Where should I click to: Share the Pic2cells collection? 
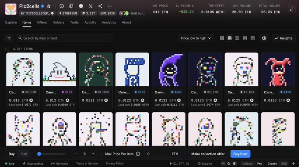(x=100, y=6)
